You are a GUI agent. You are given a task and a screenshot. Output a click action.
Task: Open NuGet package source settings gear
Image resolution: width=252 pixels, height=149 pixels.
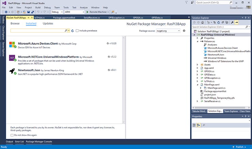point(184,31)
